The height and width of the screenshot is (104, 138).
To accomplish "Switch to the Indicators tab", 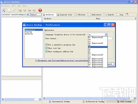I will (x=96, y=15).
